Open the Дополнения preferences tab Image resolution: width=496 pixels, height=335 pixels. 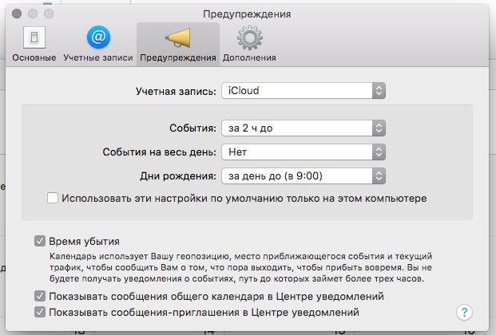point(249,44)
